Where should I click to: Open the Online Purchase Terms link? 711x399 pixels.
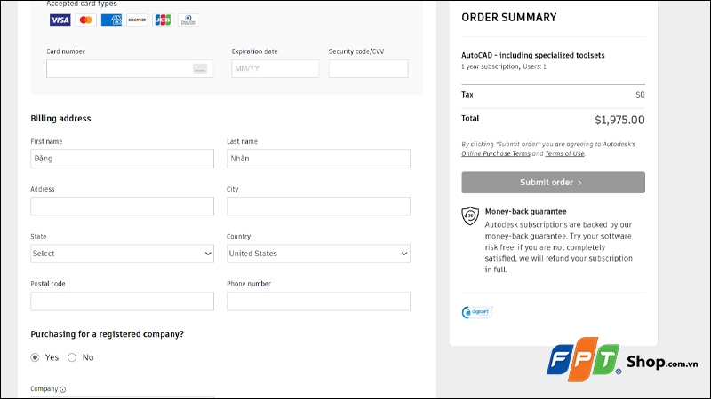[x=496, y=153]
